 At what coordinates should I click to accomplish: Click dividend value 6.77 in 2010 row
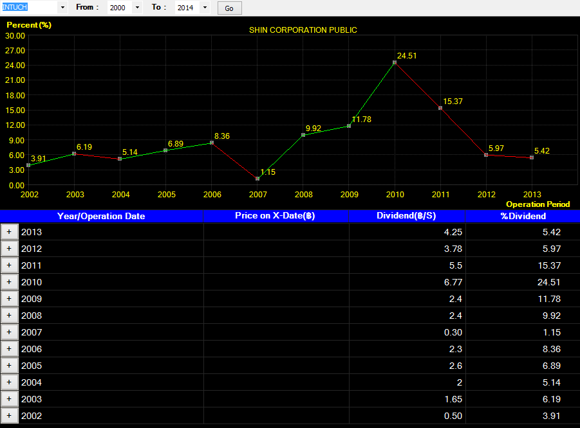(x=453, y=282)
